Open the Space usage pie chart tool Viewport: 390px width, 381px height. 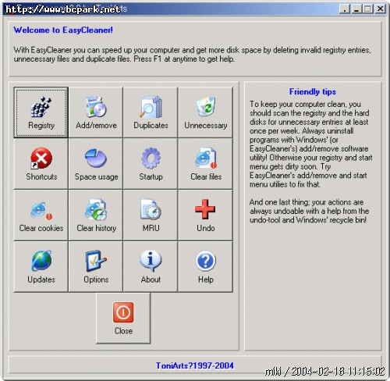tap(96, 164)
